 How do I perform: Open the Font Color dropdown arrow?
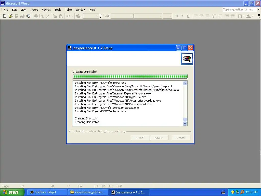pos(253,16)
